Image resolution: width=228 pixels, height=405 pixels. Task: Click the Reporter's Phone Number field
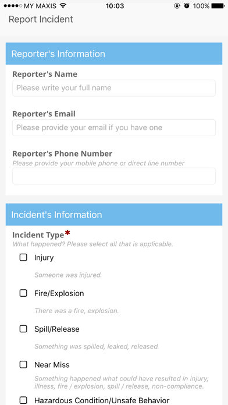coord(114,176)
